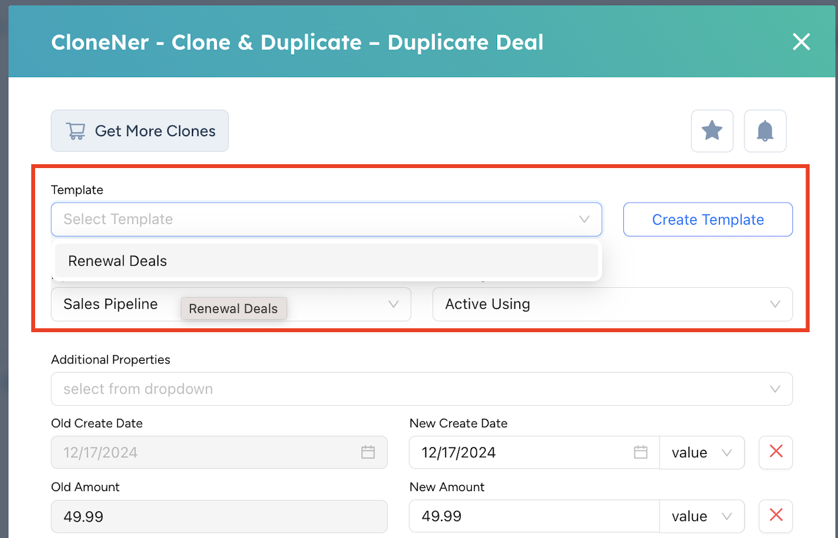Open notifications via the bell icon
Image resolution: width=838 pixels, height=538 pixels.
click(x=765, y=130)
